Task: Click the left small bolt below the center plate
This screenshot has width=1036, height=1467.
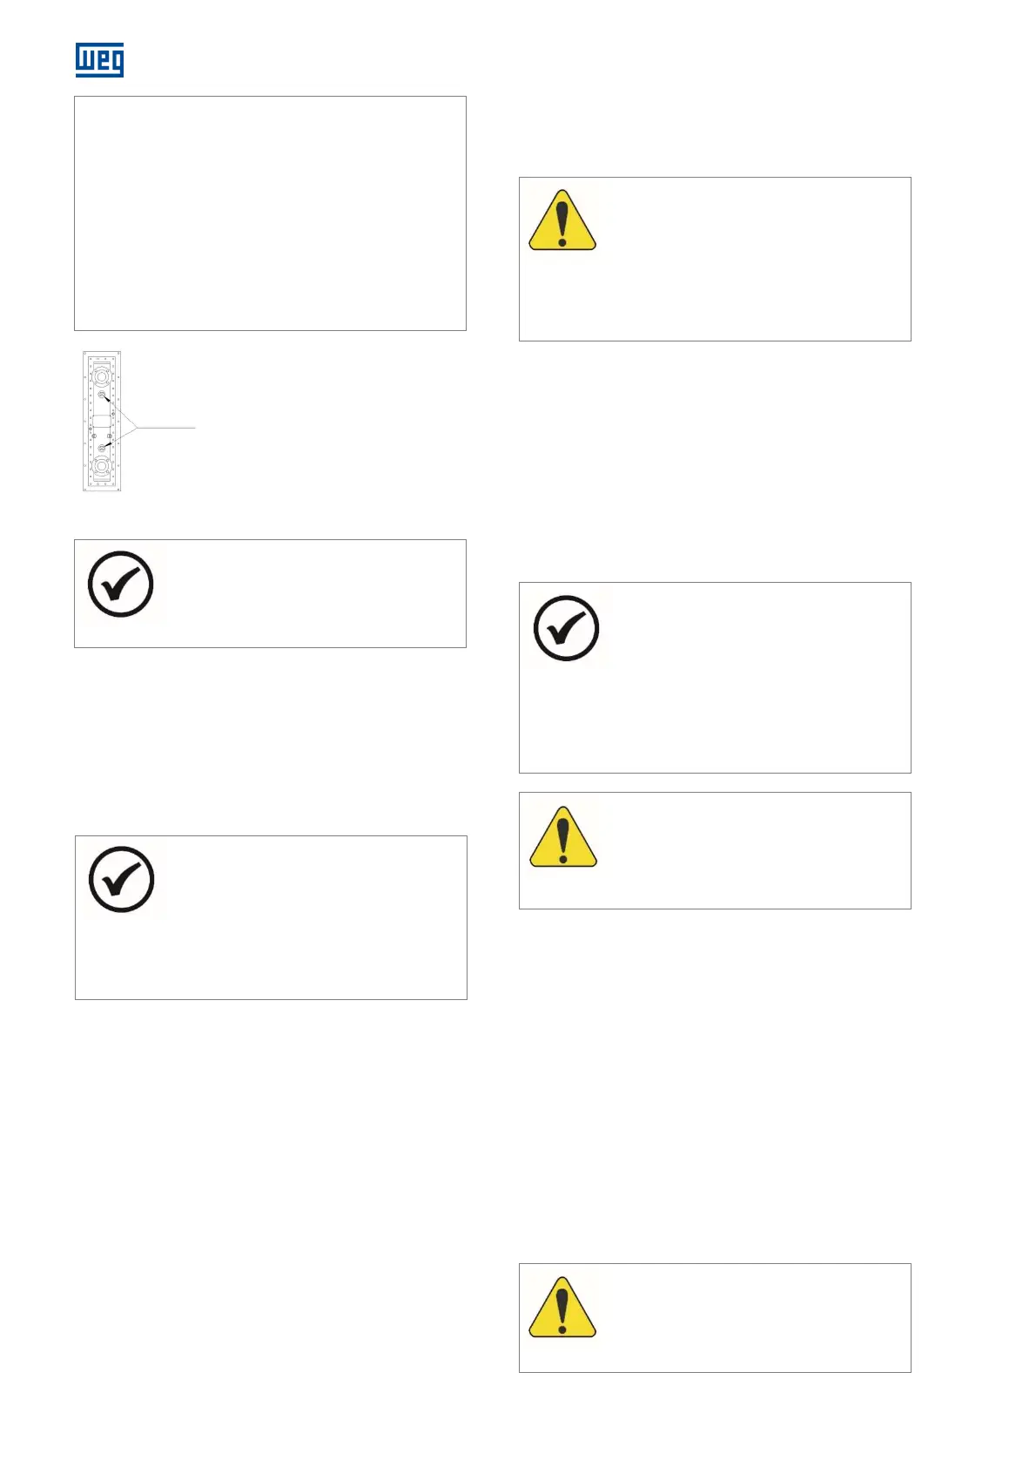Action: (x=94, y=436)
